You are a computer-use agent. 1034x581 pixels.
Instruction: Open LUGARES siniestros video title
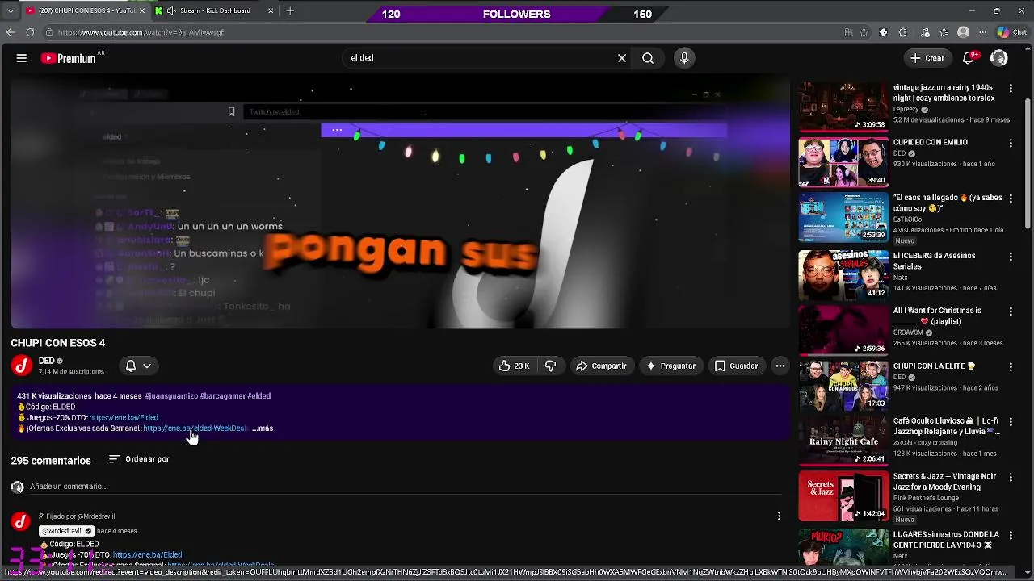point(947,540)
